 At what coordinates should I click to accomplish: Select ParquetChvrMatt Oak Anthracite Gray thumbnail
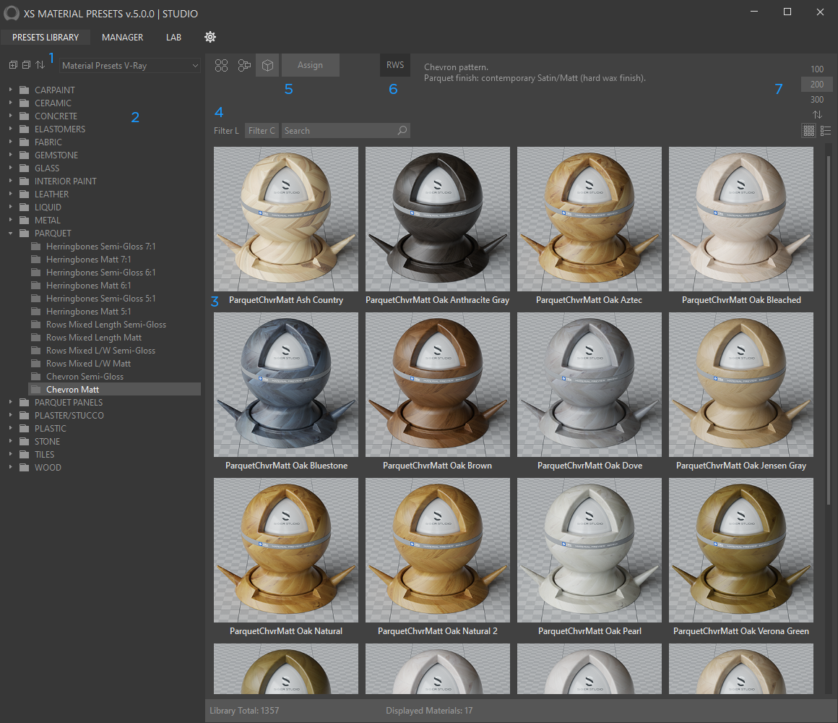(x=438, y=219)
